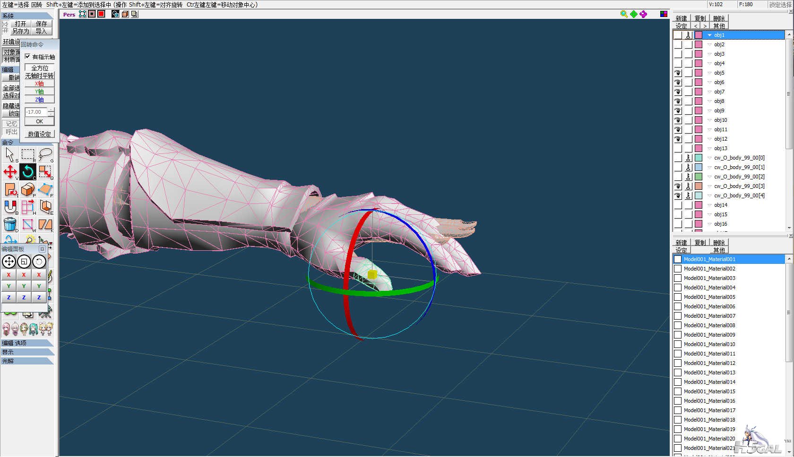Tick the Model001_Material003 checkbox
Screen dimensions: 794x457
(678, 278)
